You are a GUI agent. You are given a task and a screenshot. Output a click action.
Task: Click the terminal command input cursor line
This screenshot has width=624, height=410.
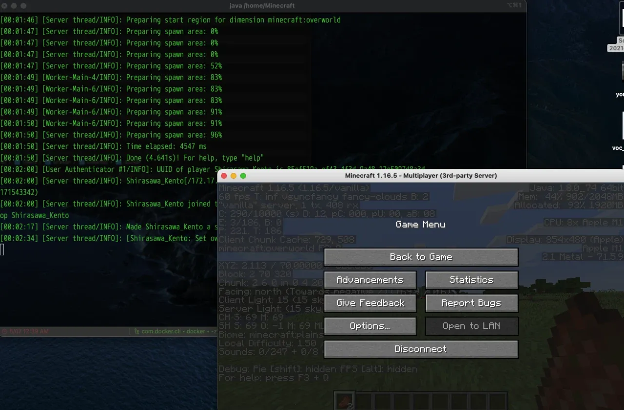click(2, 250)
